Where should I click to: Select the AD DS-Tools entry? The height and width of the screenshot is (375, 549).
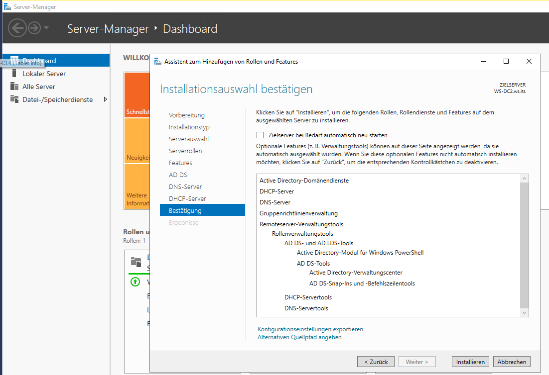point(313,263)
